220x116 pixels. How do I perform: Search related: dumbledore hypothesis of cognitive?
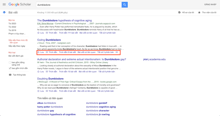click(56, 114)
